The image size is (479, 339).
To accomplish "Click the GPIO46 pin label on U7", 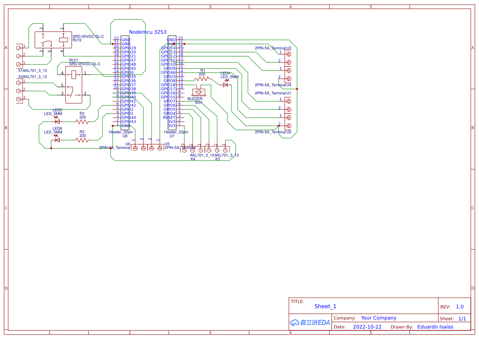I will (168, 72).
